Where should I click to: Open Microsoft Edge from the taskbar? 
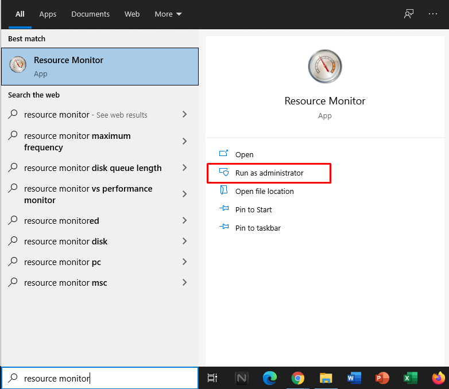tap(270, 378)
